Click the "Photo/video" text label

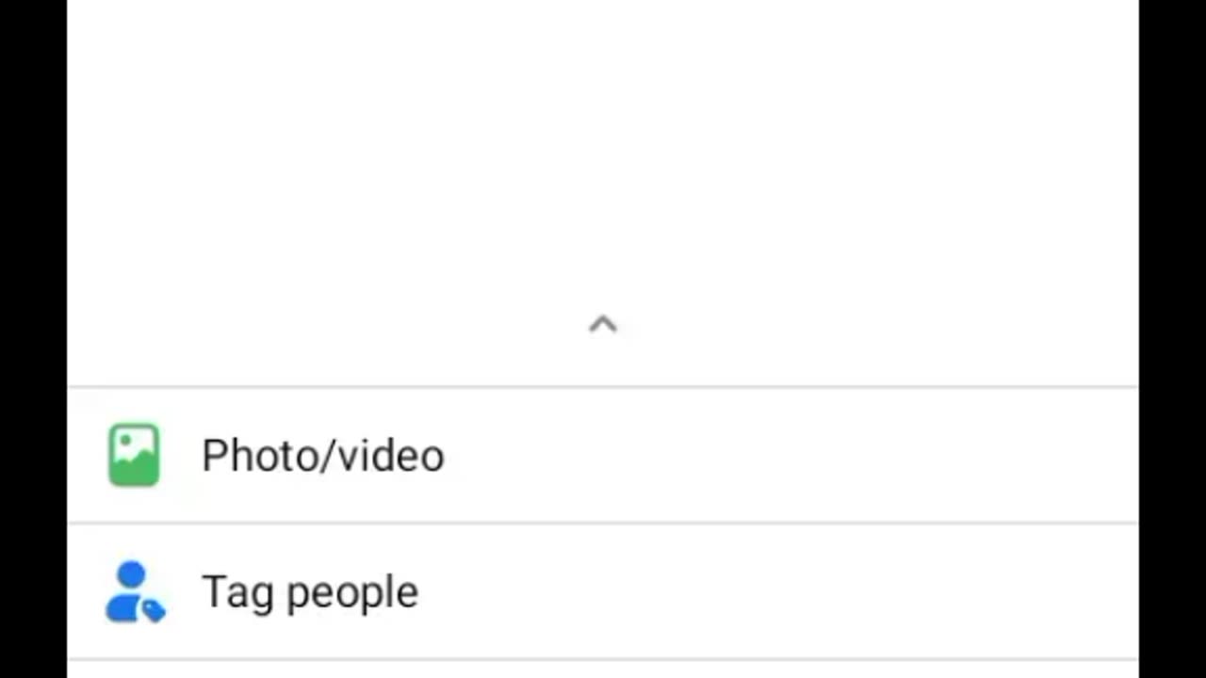(x=323, y=456)
